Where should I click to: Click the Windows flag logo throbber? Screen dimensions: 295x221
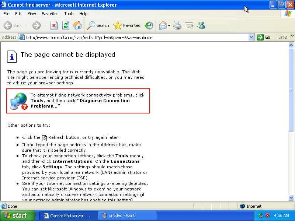(288, 14)
